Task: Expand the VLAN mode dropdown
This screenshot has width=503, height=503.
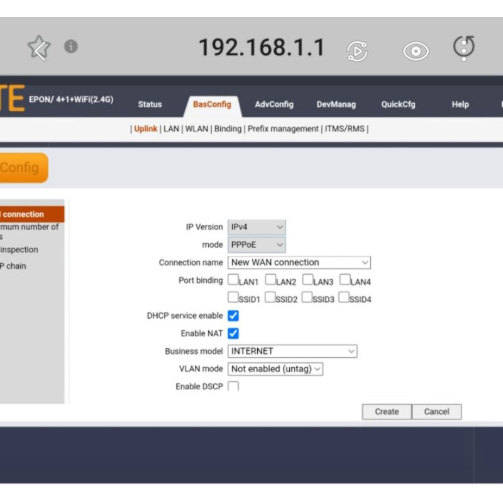Action: [x=275, y=369]
